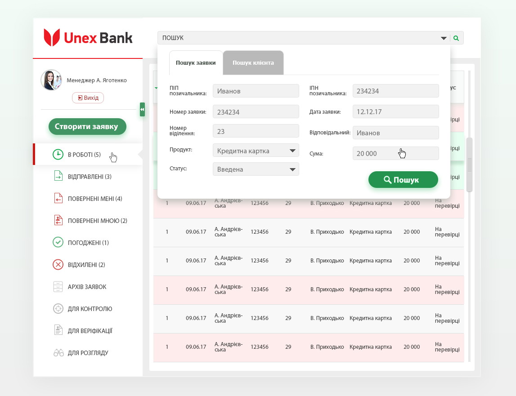Click the ПОГОДЖЕНІ green checkmark icon

tap(58, 243)
